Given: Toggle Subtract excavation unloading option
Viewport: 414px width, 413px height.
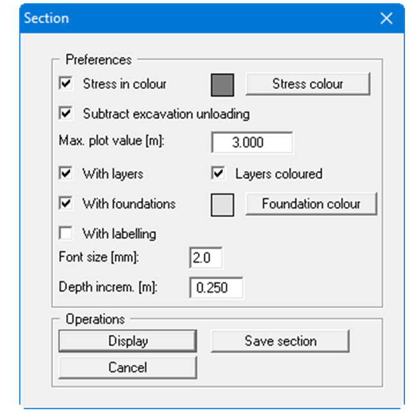Looking at the screenshot, I should click(x=65, y=114).
